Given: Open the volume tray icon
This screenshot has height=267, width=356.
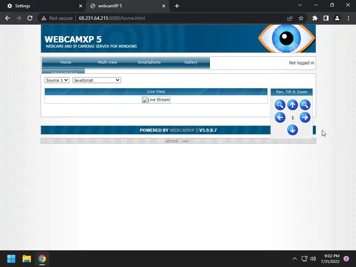Looking at the screenshot, I should tap(313, 259).
